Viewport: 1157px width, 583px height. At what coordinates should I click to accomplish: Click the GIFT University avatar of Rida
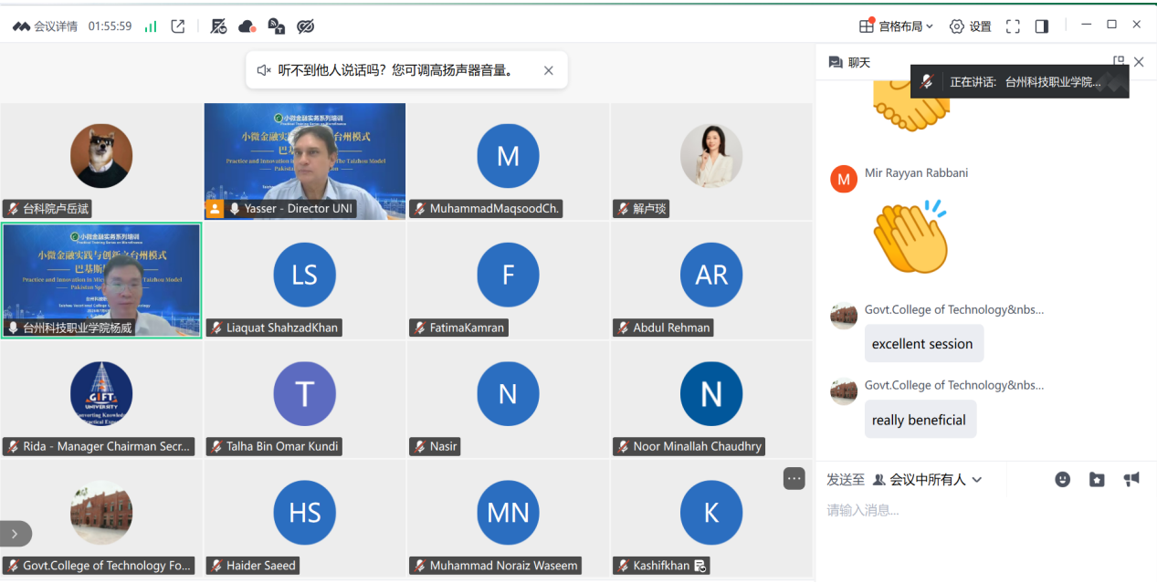click(x=101, y=392)
